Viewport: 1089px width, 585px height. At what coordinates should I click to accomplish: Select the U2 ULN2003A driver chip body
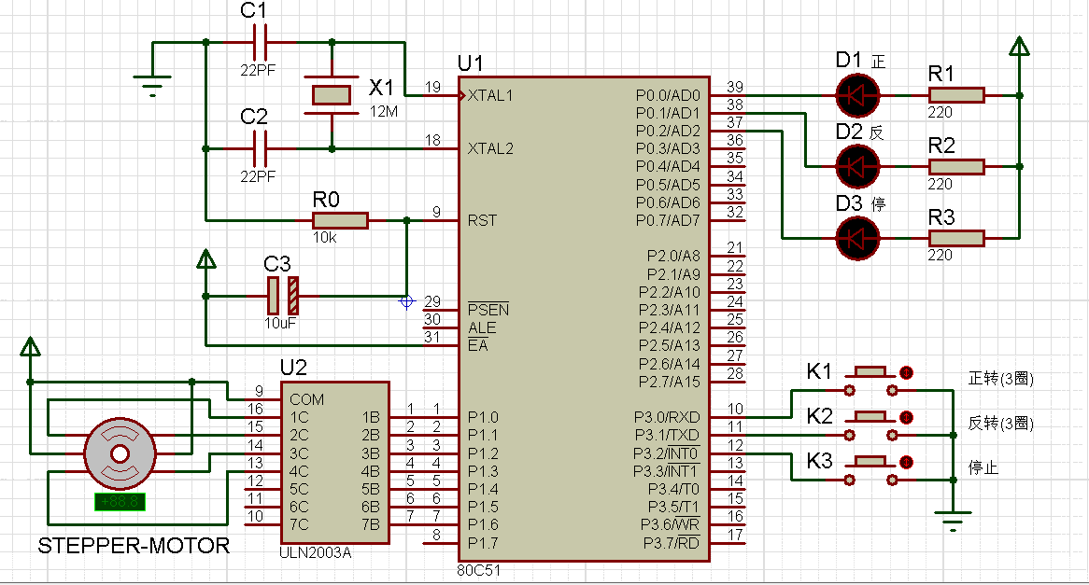pos(334,463)
